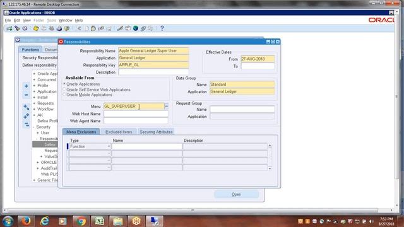Click the yellow Save toolbar icon
This screenshot has width=404, height=227.
[x=36, y=28]
